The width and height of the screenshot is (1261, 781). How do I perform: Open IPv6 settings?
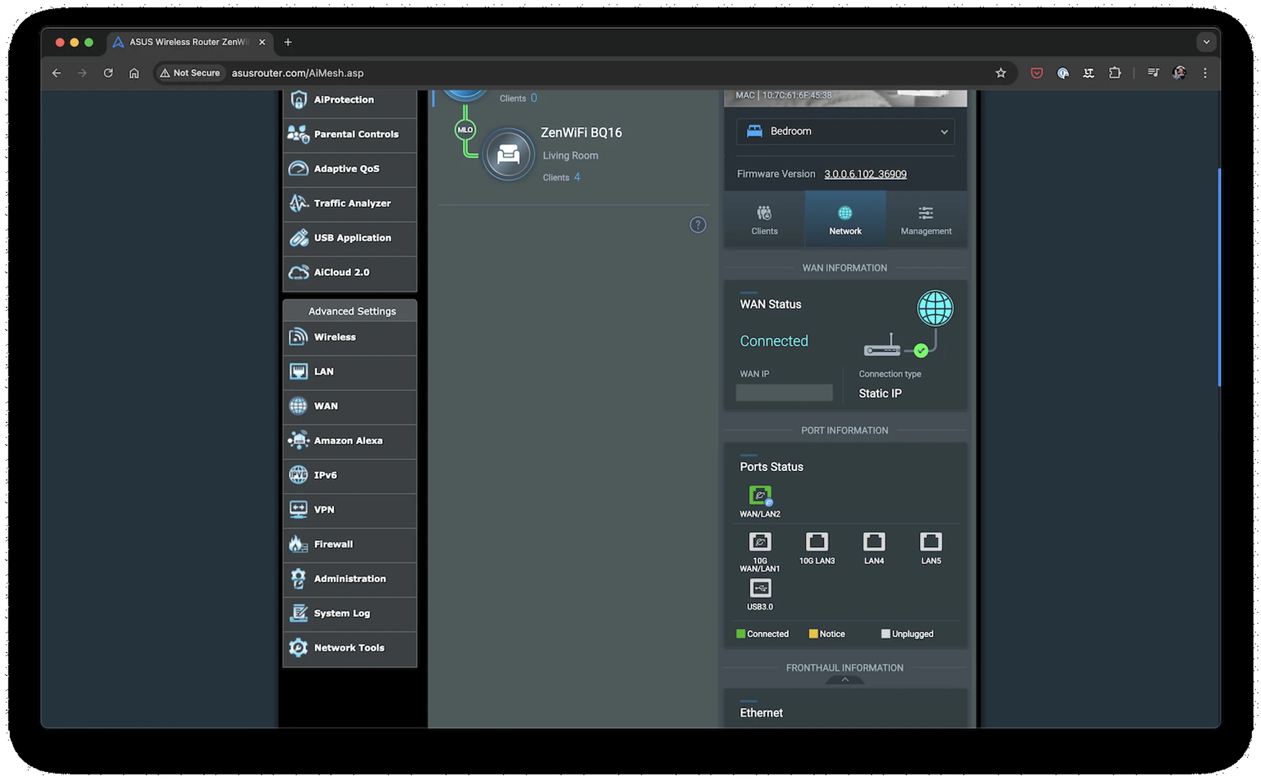[x=349, y=475]
